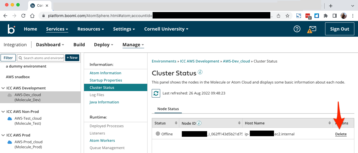The image size is (358, 153).
Task: Go to the Home menu item
Action: (30, 29)
